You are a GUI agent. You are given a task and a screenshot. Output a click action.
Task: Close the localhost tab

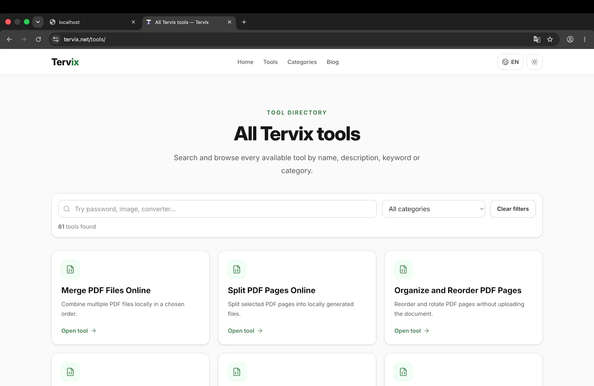point(133,22)
